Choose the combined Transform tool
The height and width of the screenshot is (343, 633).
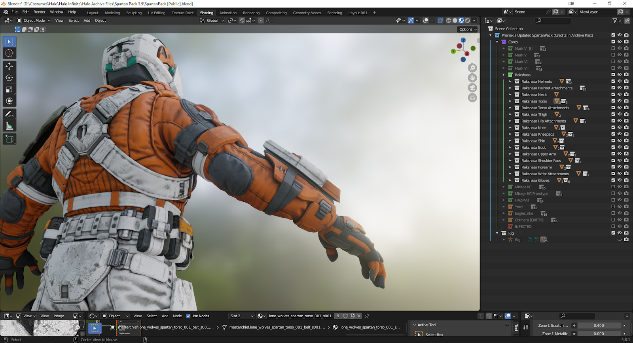pyautogui.click(x=9, y=101)
